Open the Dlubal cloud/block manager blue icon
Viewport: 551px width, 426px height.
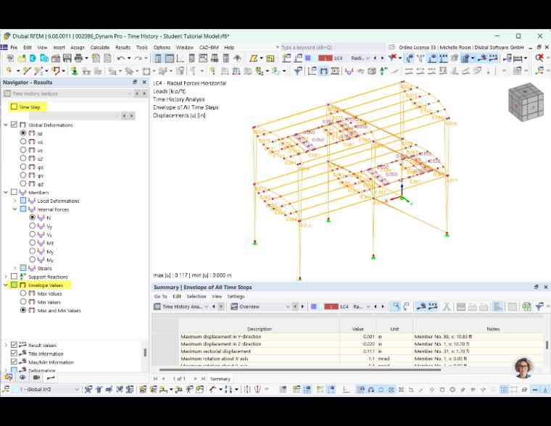[x=33, y=58]
